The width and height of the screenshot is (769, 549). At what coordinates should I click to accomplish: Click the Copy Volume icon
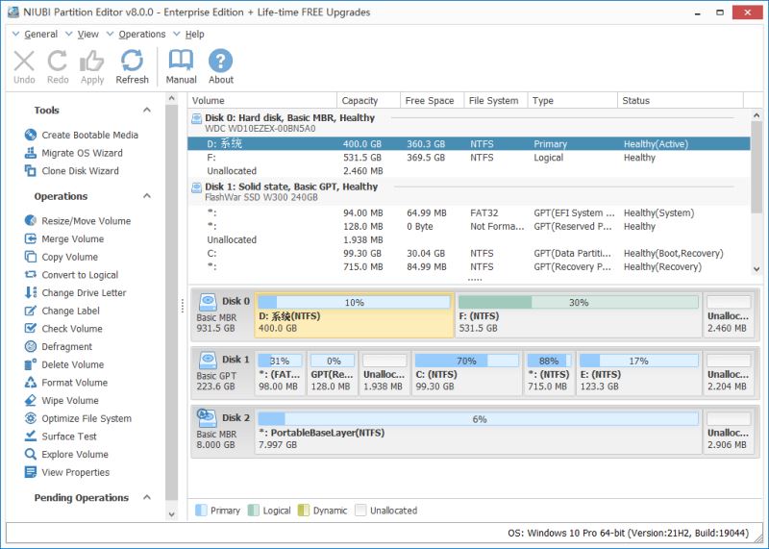coord(31,257)
